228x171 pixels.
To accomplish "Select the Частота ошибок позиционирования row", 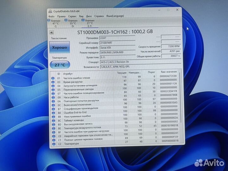I will point(115,92).
